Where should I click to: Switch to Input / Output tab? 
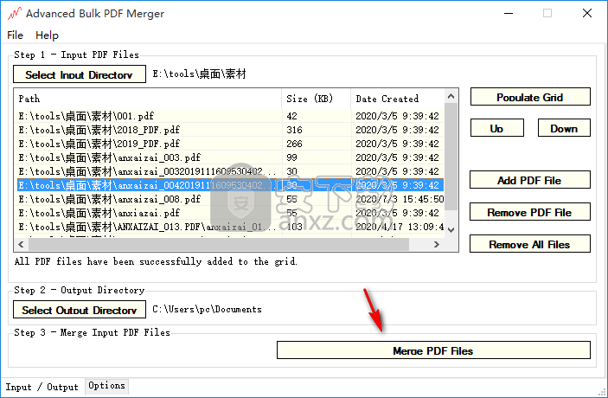[42, 387]
